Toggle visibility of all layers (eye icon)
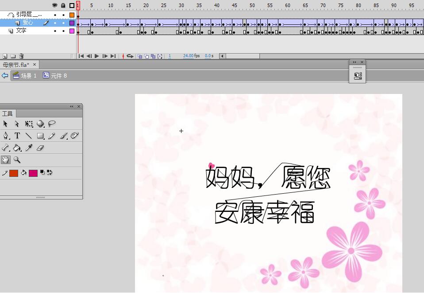This screenshot has height=293, width=424. (55, 5)
